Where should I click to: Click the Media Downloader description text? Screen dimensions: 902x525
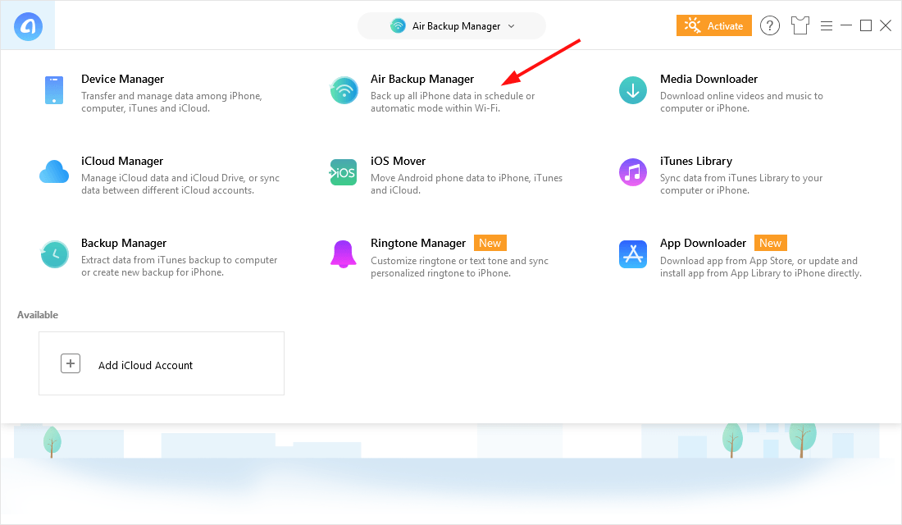pos(741,102)
